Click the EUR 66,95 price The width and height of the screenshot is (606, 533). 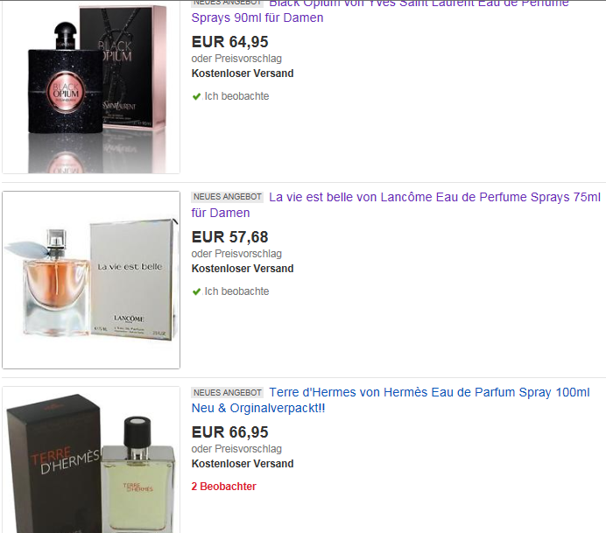[x=230, y=431]
